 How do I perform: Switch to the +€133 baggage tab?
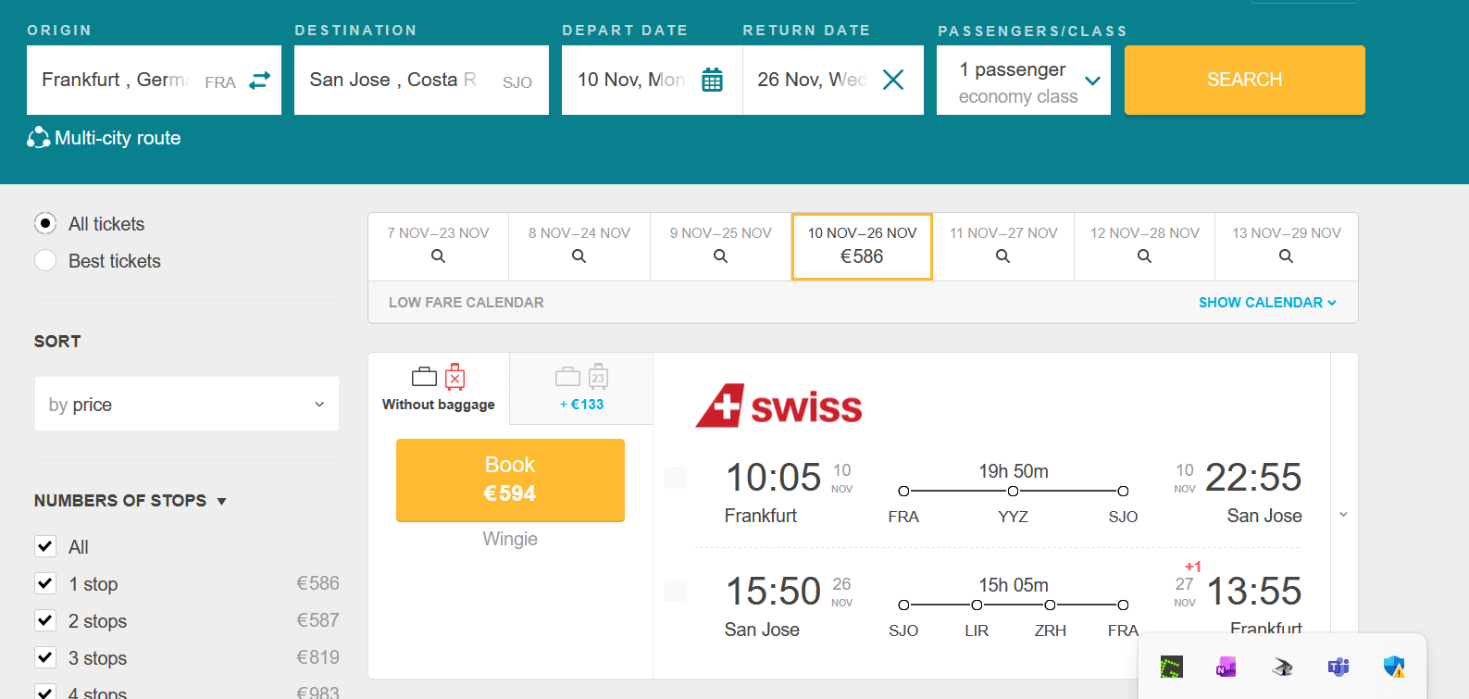[x=581, y=389]
